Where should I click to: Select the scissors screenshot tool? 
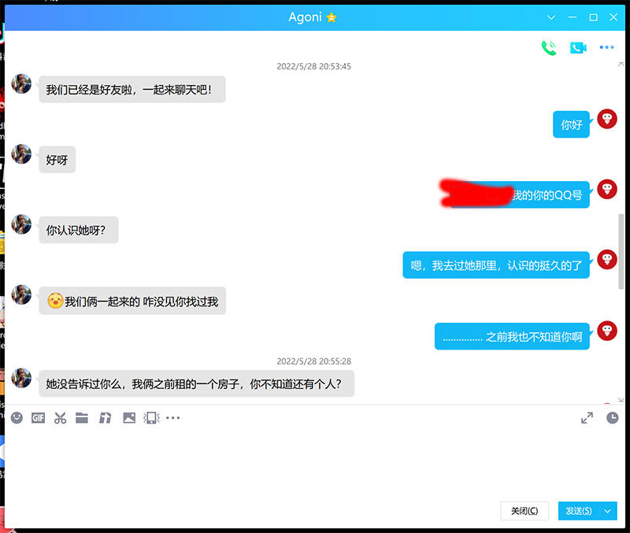pyautogui.click(x=60, y=418)
